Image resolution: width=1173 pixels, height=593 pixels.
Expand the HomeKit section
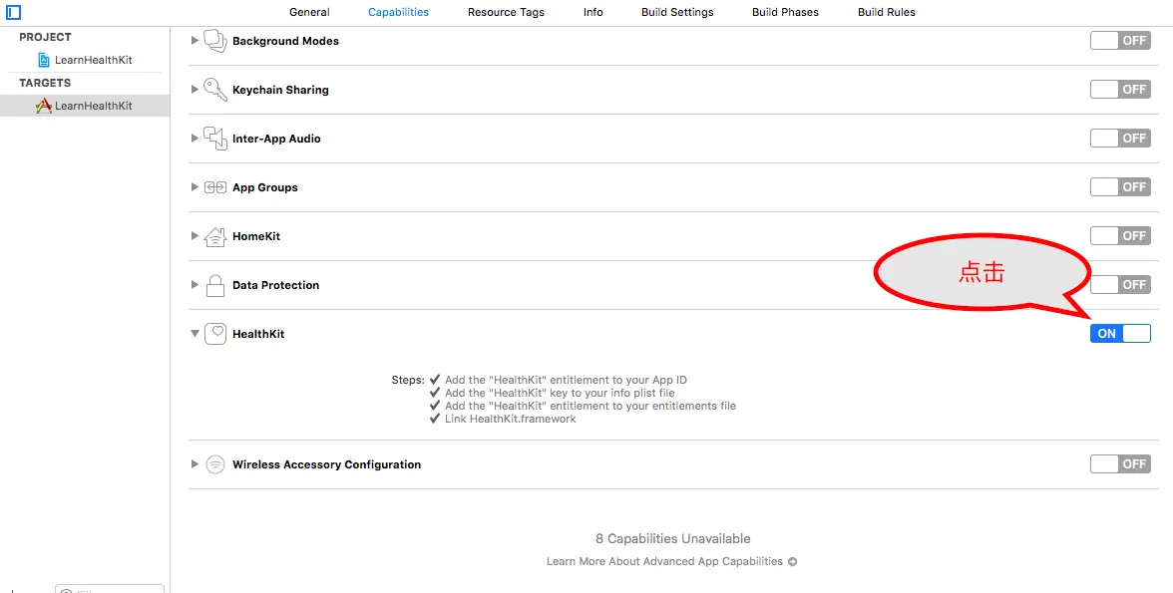(195, 235)
